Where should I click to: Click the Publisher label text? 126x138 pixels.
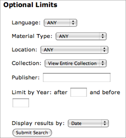click(x=26, y=77)
